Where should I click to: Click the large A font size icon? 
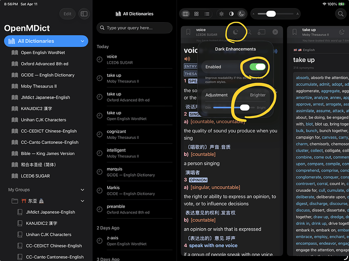coord(297,14)
